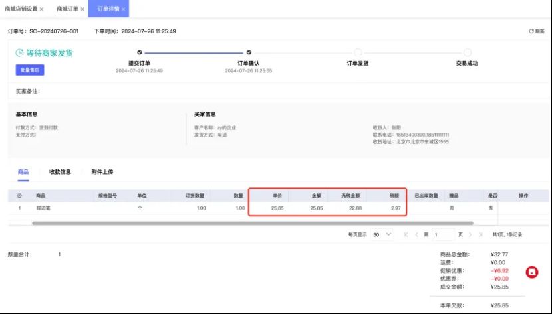
Task: Switch to the 商城店铺设置 tab
Action: click(x=21, y=9)
